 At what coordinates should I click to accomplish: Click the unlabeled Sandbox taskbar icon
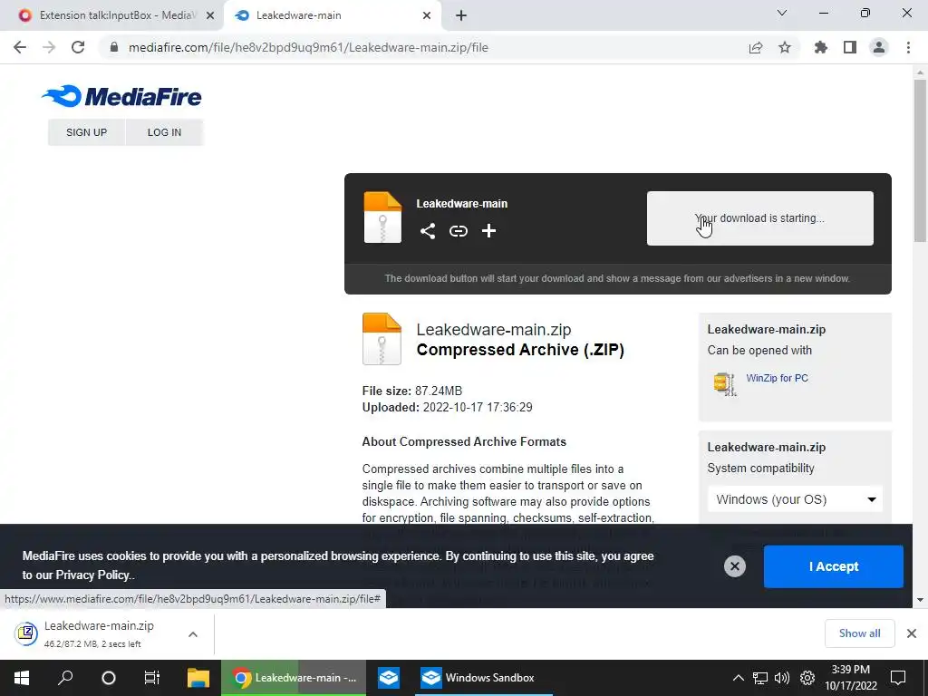tap(389, 678)
